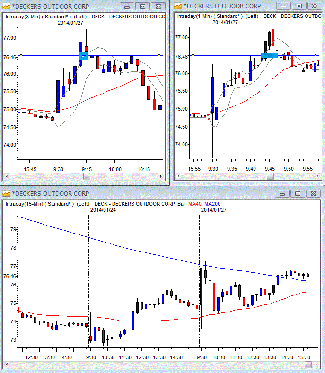Maximize the 15-Min chart window
Screen dimensions: 325x373
(x=298, y=194)
